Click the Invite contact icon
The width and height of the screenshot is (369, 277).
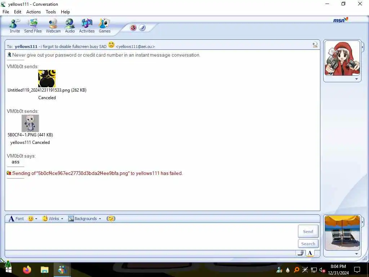click(14, 26)
